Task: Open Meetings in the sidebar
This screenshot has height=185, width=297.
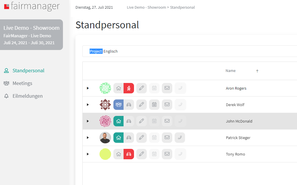Action: click(x=22, y=83)
